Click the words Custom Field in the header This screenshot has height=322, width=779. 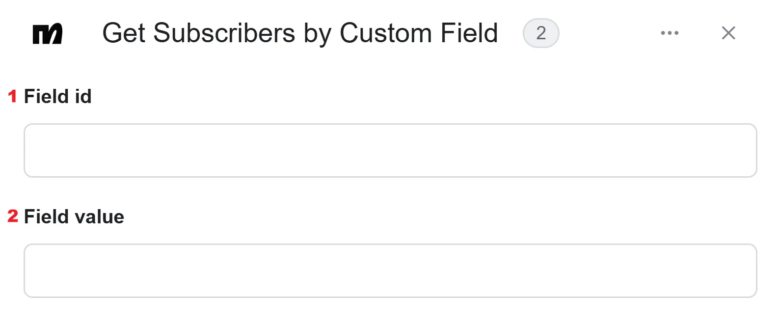(419, 33)
